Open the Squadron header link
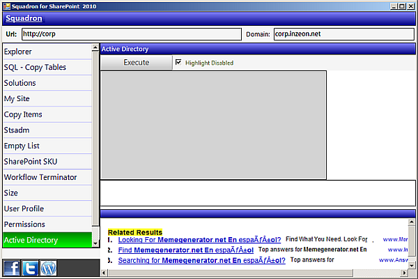Viewport: 418px width, 279px height. 24,18
